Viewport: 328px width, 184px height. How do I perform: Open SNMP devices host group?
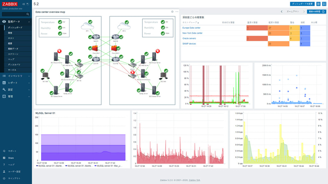point(189,44)
